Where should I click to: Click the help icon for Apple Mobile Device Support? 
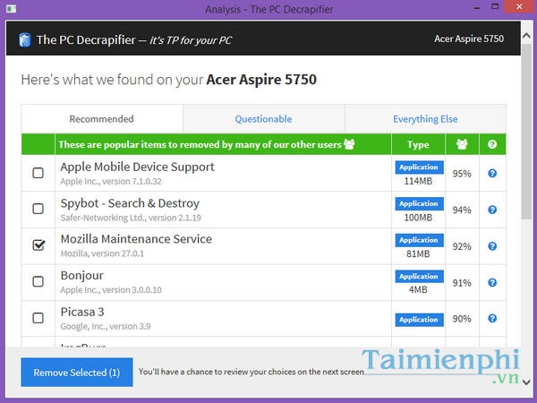click(491, 173)
